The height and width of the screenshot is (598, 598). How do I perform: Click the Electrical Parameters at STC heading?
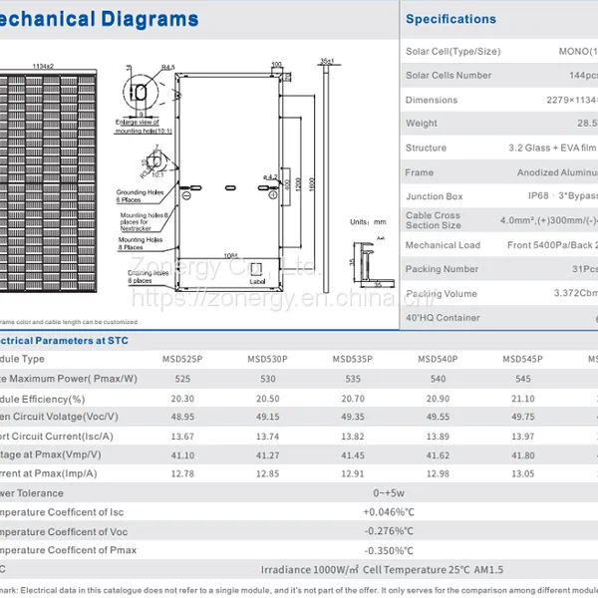point(64,341)
